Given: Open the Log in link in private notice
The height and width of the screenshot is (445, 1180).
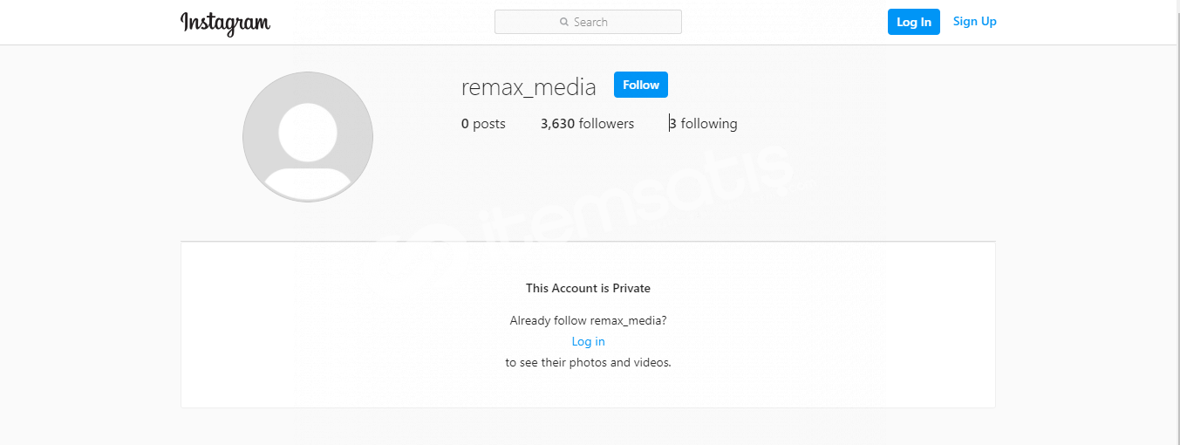Looking at the screenshot, I should click(588, 341).
